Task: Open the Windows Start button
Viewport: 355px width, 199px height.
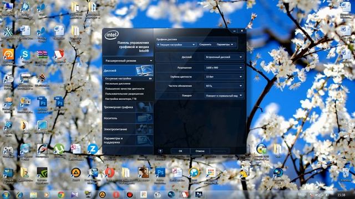Action: pyautogui.click(x=6, y=195)
